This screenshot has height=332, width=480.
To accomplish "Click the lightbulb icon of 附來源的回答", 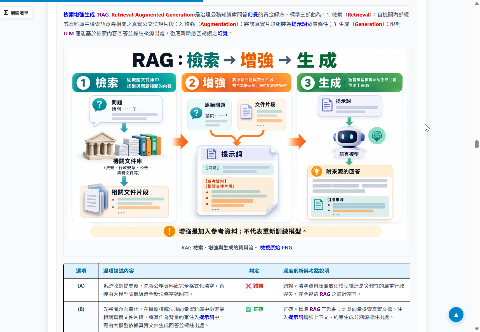I will [x=317, y=171].
